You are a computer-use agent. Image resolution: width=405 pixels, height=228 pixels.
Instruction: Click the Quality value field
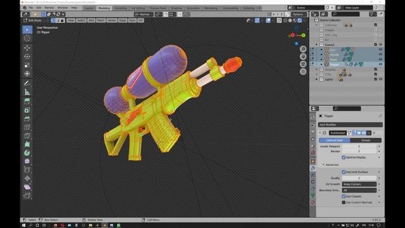click(x=359, y=178)
